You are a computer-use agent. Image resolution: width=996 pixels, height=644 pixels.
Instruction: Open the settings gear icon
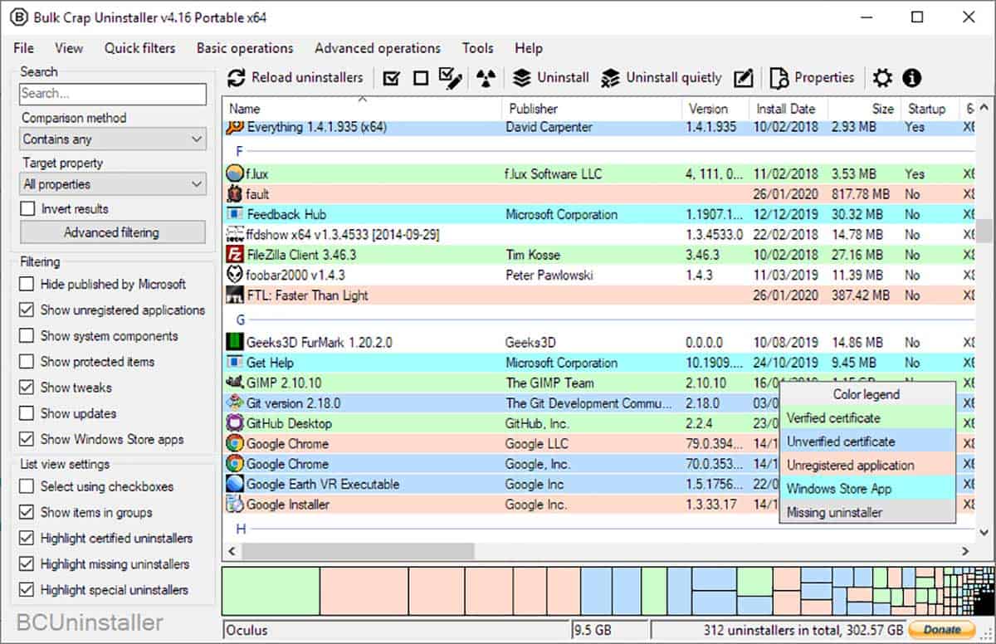[882, 77]
